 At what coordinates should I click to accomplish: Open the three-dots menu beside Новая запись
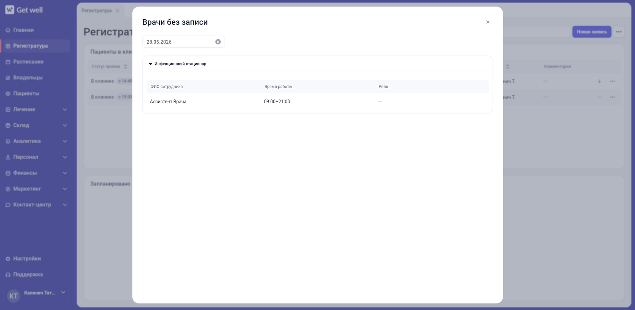[x=619, y=32]
